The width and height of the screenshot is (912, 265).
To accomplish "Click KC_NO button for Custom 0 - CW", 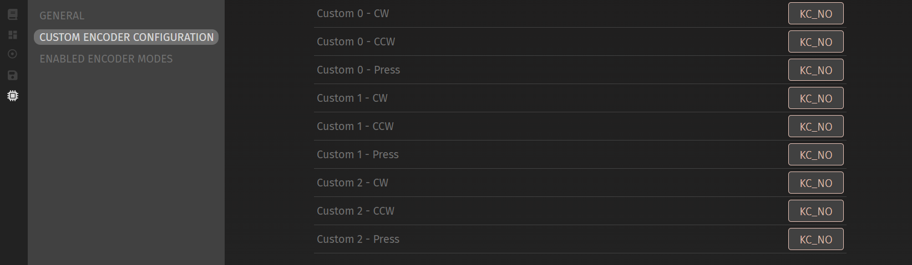I will (815, 14).
